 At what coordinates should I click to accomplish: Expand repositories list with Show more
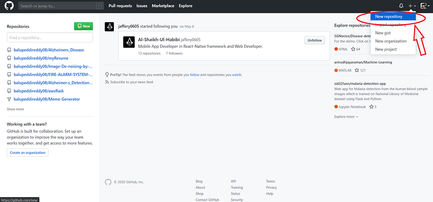15,109
